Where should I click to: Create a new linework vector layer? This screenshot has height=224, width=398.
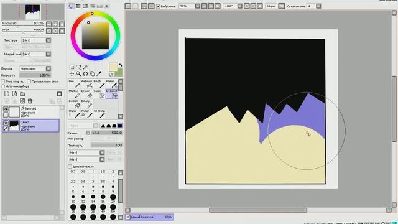15,94
